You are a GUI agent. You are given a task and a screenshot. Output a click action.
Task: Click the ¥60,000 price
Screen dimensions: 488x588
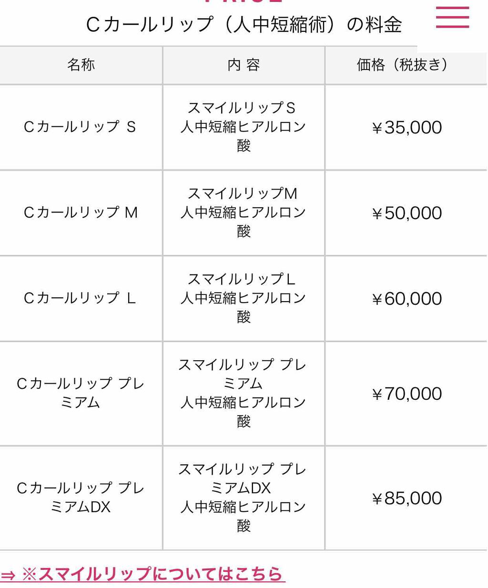(407, 299)
